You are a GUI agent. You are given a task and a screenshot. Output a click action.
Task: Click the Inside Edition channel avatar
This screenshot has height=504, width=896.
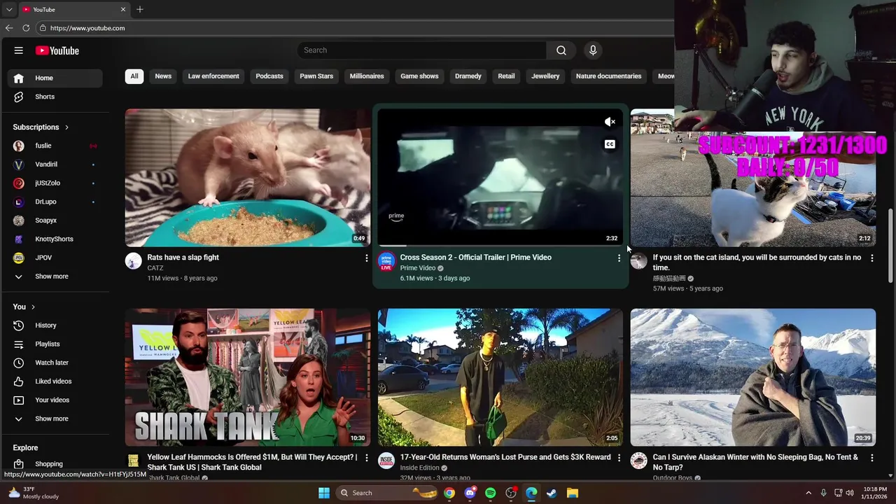pos(386,461)
